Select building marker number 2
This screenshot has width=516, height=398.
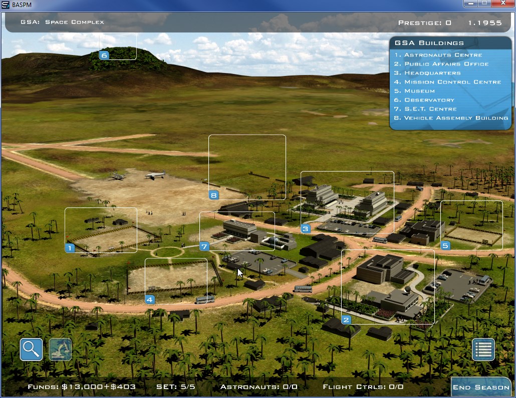pyautogui.click(x=346, y=319)
